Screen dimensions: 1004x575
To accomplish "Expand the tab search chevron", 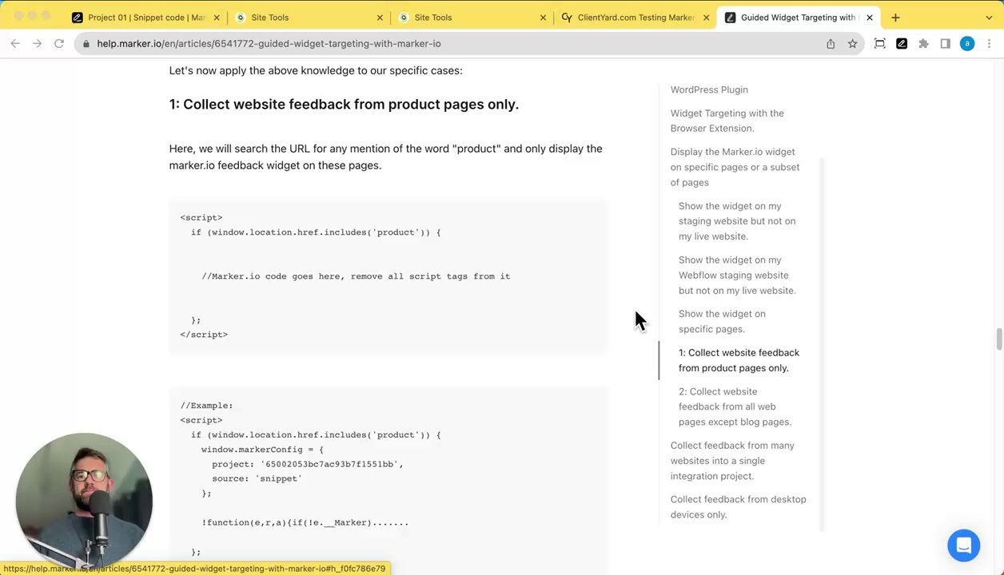I will (989, 18).
